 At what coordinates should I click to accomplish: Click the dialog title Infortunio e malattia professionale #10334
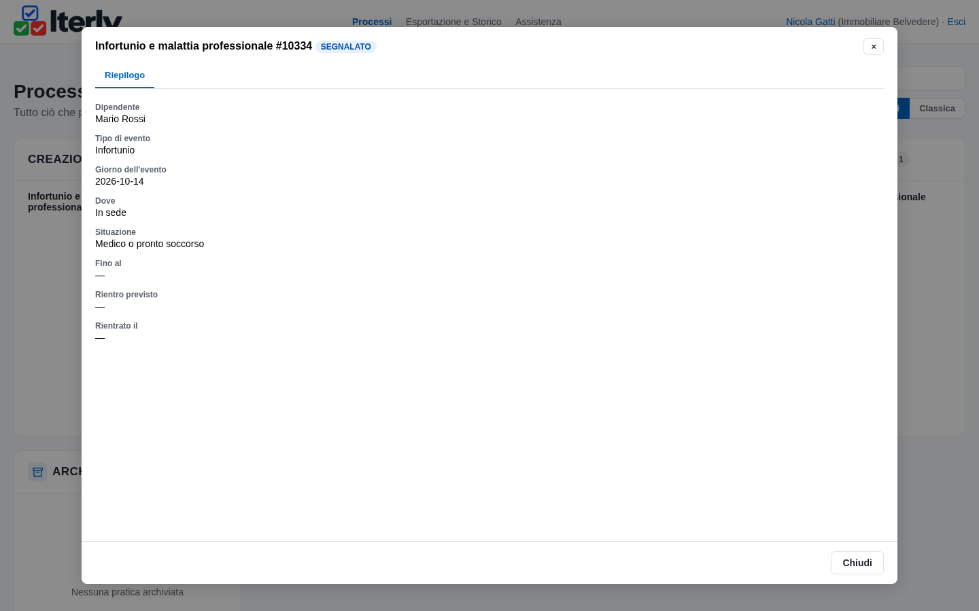(x=203, y=46)
